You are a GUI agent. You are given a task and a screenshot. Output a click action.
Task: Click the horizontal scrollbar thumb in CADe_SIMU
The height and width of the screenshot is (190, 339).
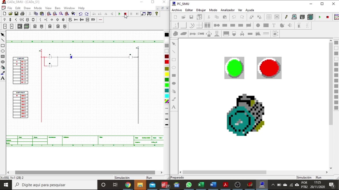(x=85, y=172)
